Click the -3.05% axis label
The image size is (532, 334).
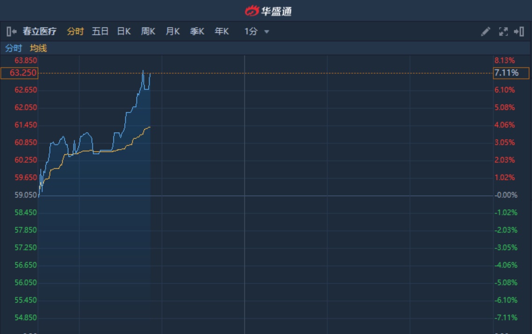coord(506,248)
